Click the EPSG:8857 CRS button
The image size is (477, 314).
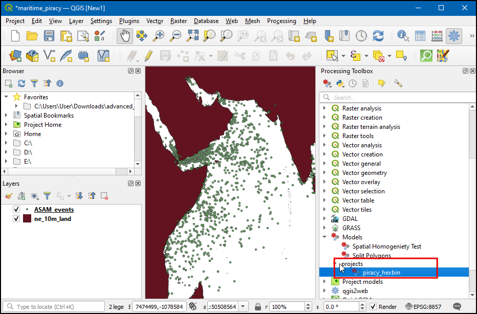coord(423,307)
